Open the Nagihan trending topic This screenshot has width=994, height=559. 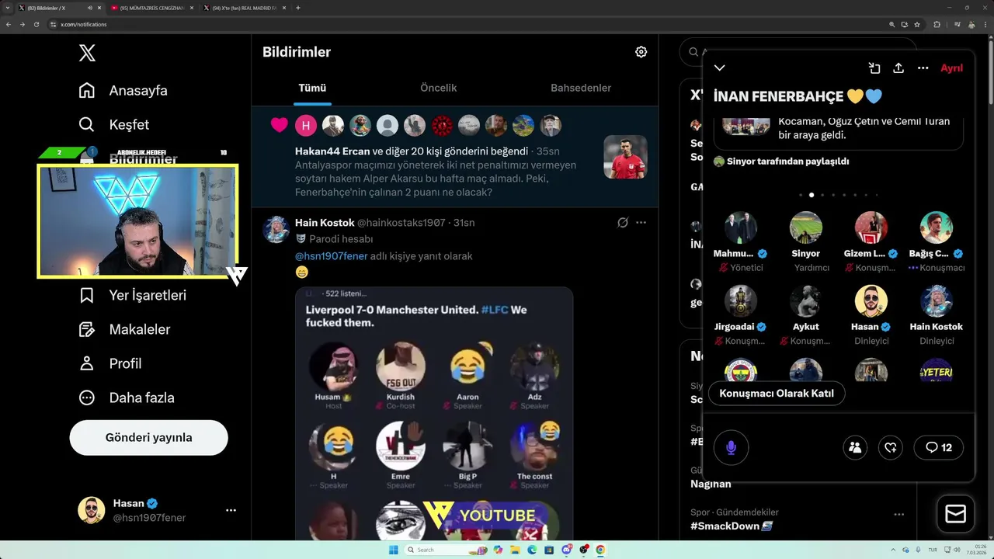(711, 484)
